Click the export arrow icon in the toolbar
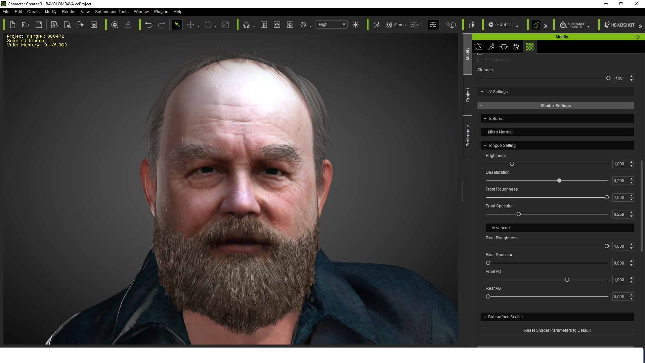Screen dimensions: 645x363 point(81,25)
